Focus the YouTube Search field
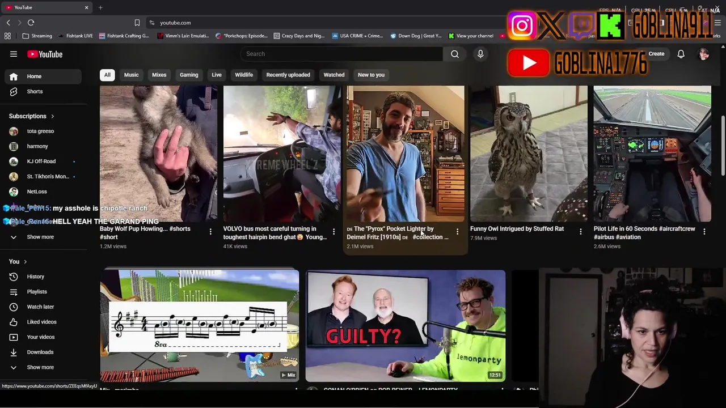This screenshot has width=726, height=408. 341,54
